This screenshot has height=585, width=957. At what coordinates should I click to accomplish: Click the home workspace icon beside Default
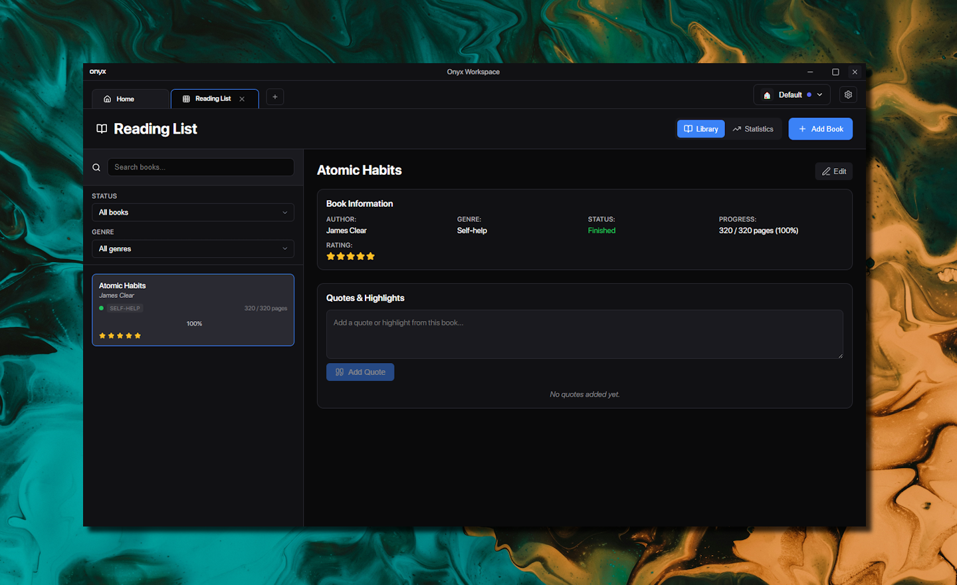(x=767, y=95)
